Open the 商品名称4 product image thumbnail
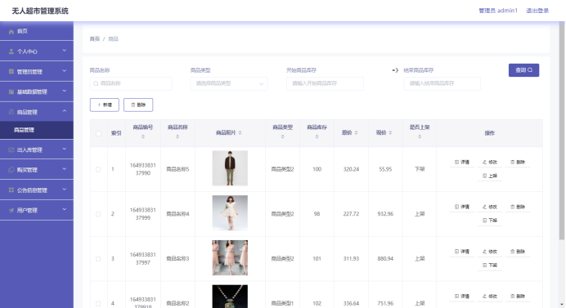This screenshot has width=566, height=308. [230, 213]
